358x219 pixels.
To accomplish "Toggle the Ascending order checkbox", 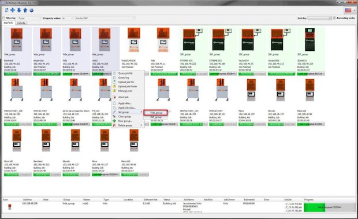I will click(x=334, y=18).
